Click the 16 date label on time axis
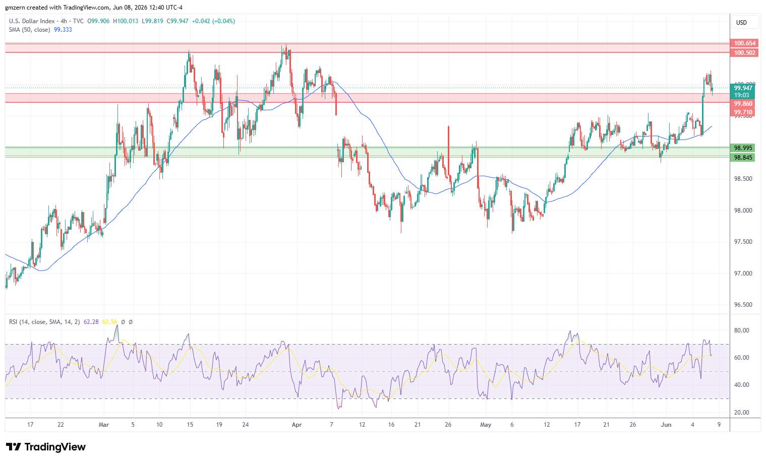The height and width of the screenshot is (462, 766). pyautogui.click(x=391, y=425)
